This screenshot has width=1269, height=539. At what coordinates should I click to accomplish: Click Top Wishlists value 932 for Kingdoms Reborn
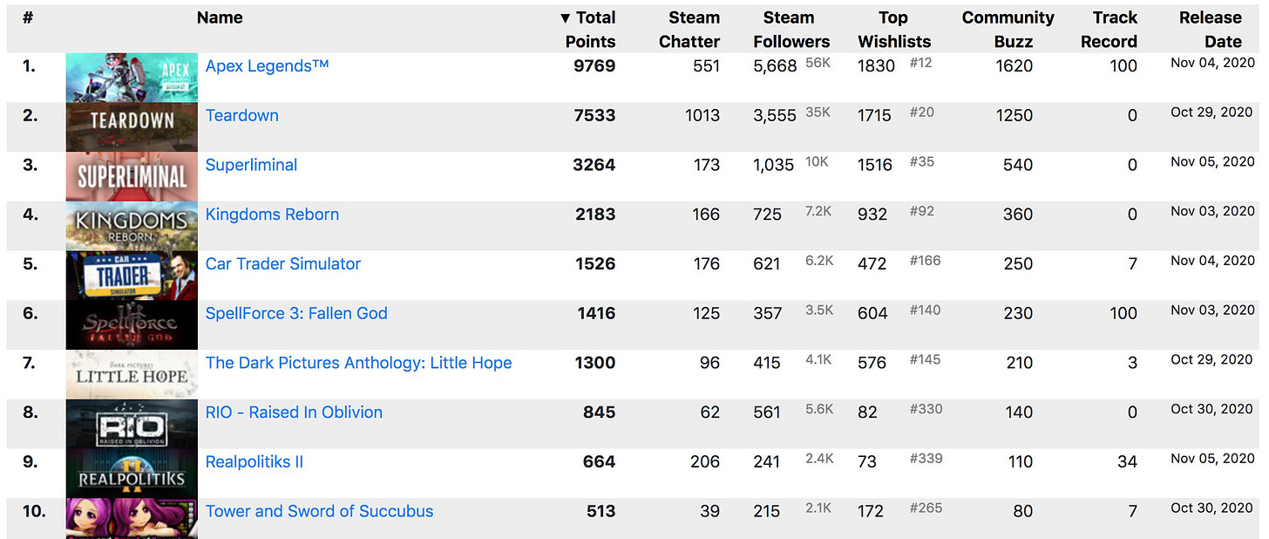[x=872, y=215]
